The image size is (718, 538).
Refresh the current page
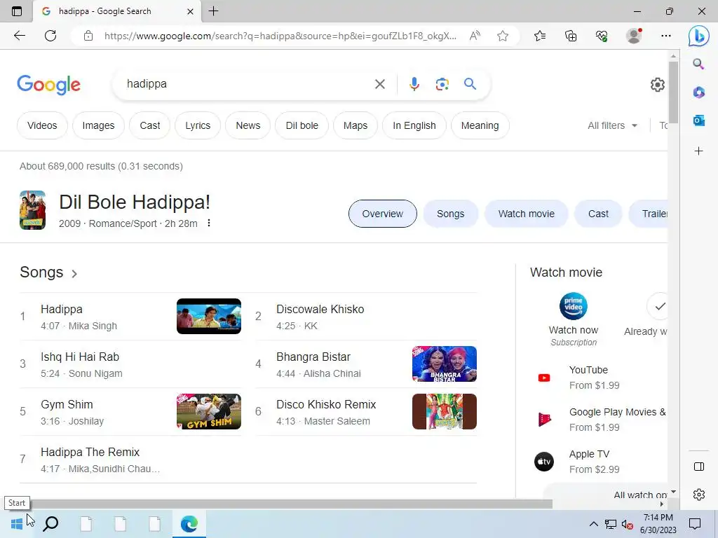[50, 36]
